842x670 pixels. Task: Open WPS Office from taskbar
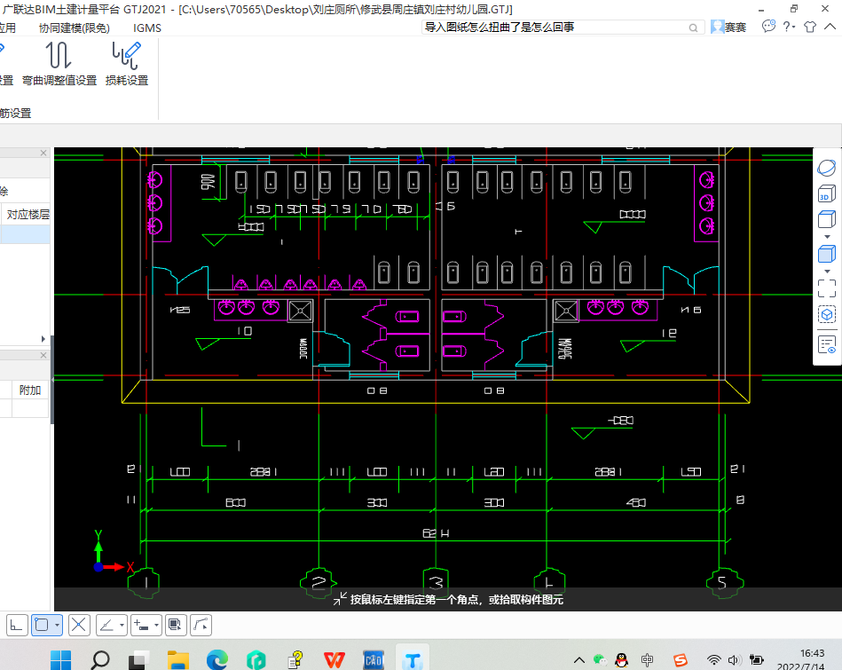(334, 660)
